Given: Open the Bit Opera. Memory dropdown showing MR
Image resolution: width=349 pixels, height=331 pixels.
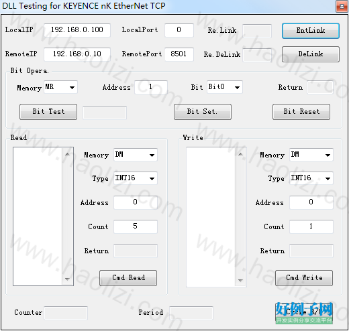Looking at the screenshot, I should click(60, 87).
